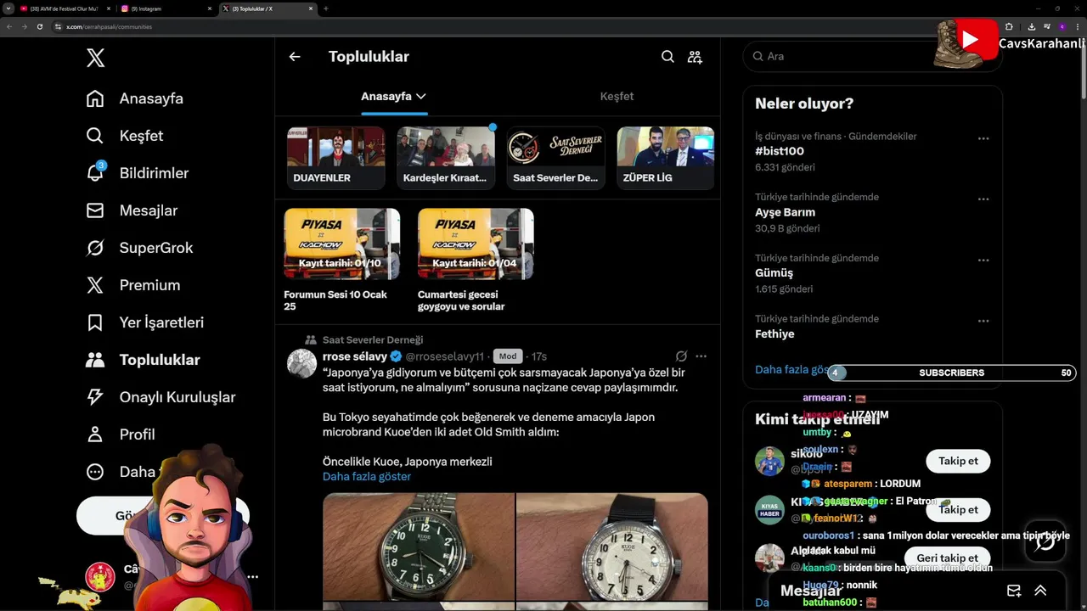Click new message icon in Mesajlar drawer
Screen dimensions: 1087x611
point(1013,591)
